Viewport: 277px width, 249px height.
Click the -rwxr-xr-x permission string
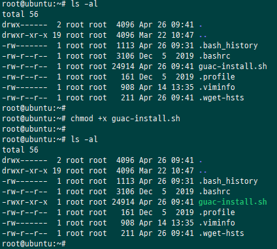coord(25,202)
